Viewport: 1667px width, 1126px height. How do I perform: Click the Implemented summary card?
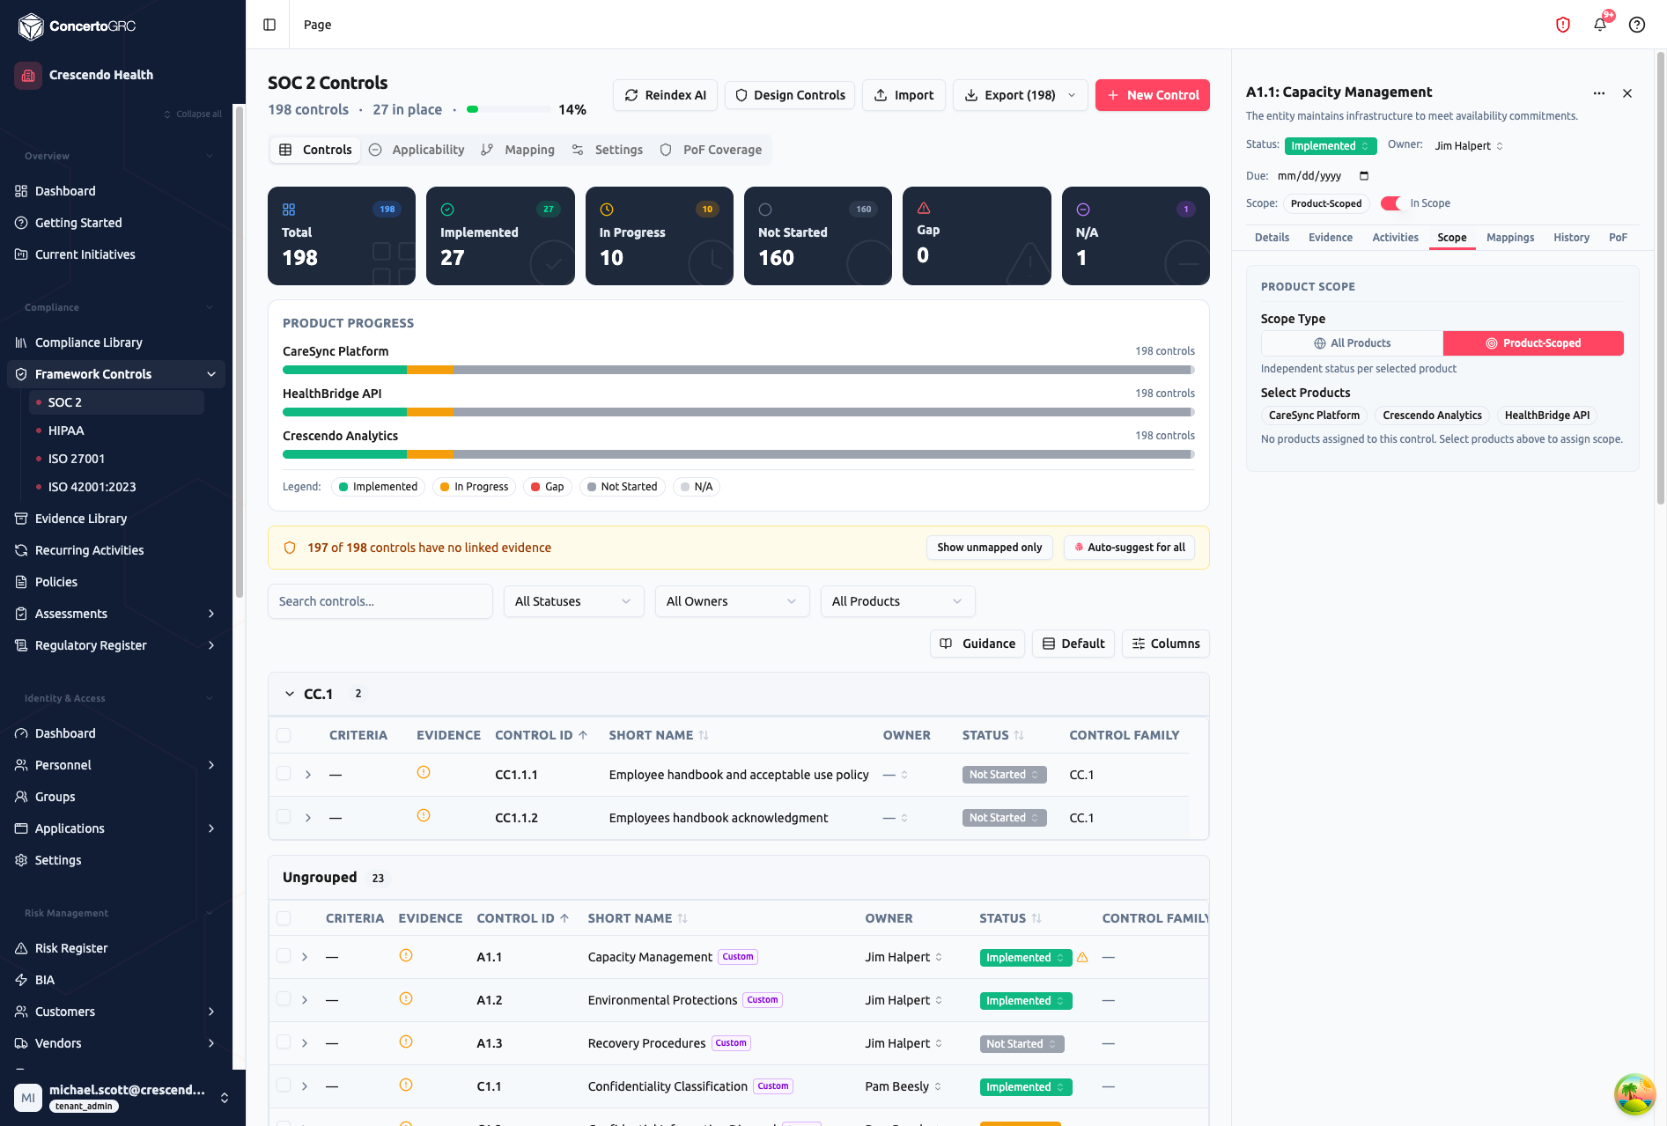500,236
